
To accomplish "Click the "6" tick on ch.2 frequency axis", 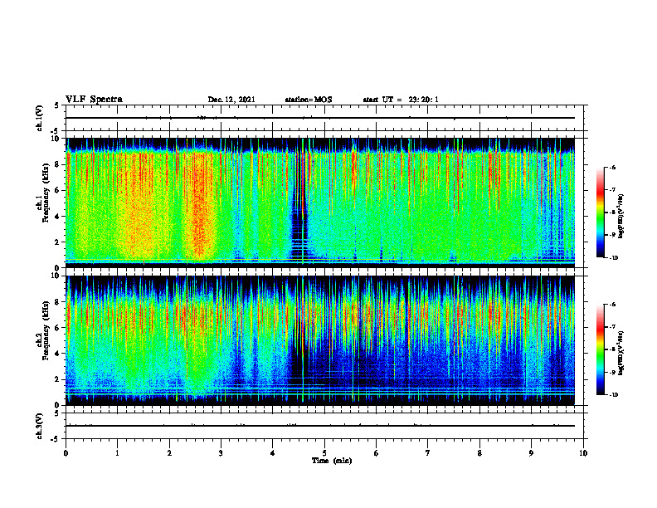I will click(57, 328).
